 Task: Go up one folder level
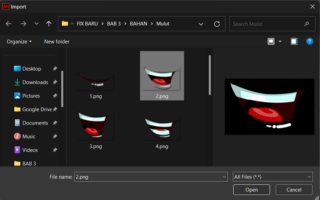tap(48, 24)
